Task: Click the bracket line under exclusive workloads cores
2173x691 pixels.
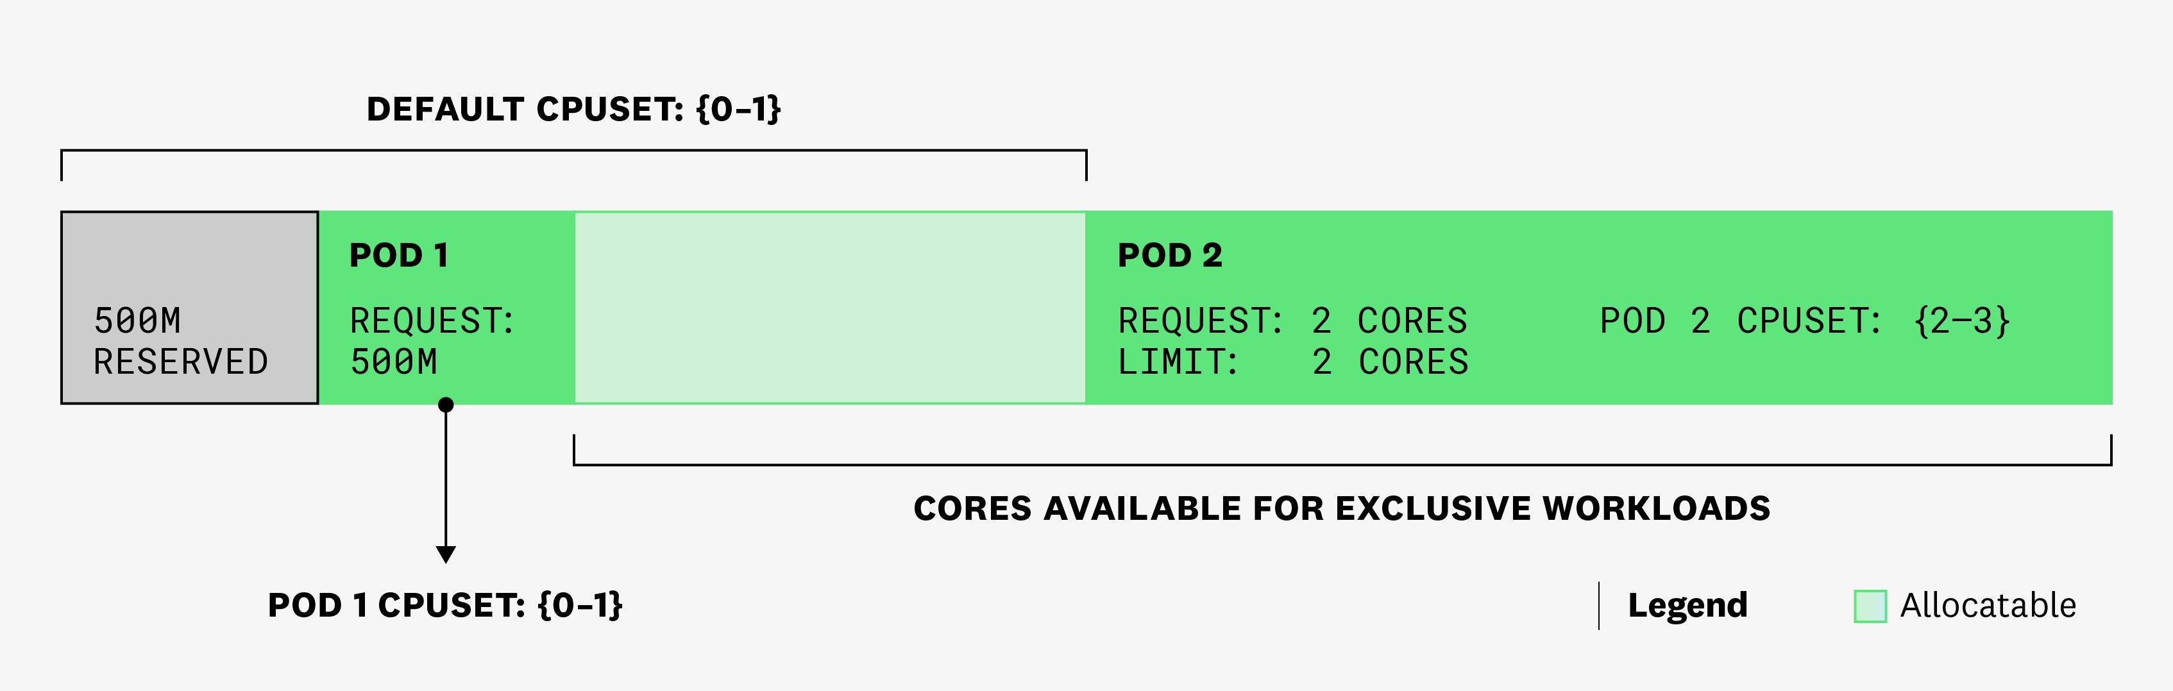Action: click(1342, 464)
